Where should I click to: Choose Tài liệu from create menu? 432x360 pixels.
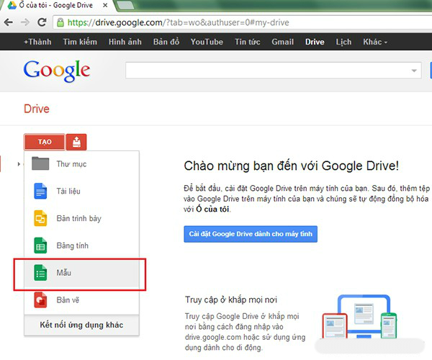81,191
